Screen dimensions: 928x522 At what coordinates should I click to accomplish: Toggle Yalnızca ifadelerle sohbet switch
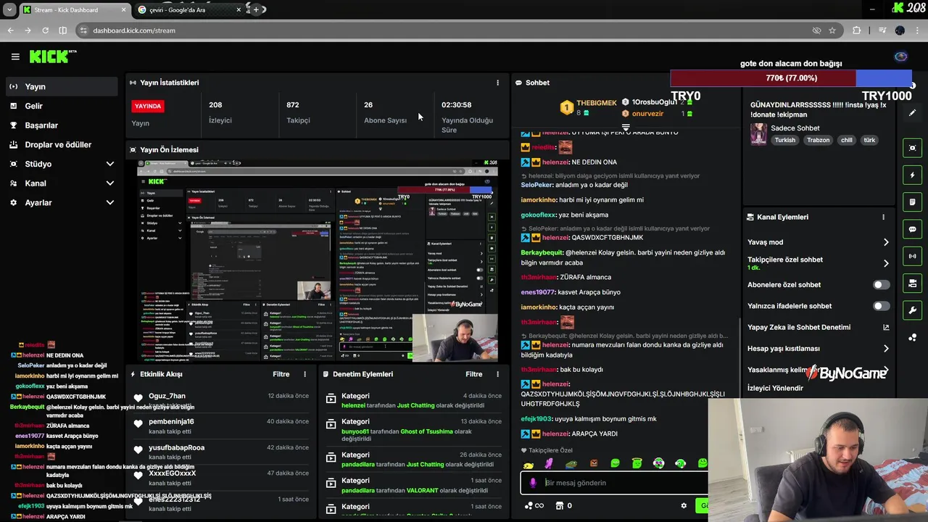(881, 306)
